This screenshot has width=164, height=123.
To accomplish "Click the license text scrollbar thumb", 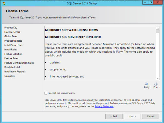I will point(158,31).
